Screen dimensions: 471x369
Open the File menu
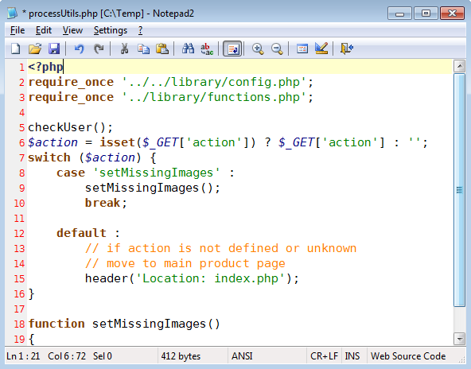(18, 30)
